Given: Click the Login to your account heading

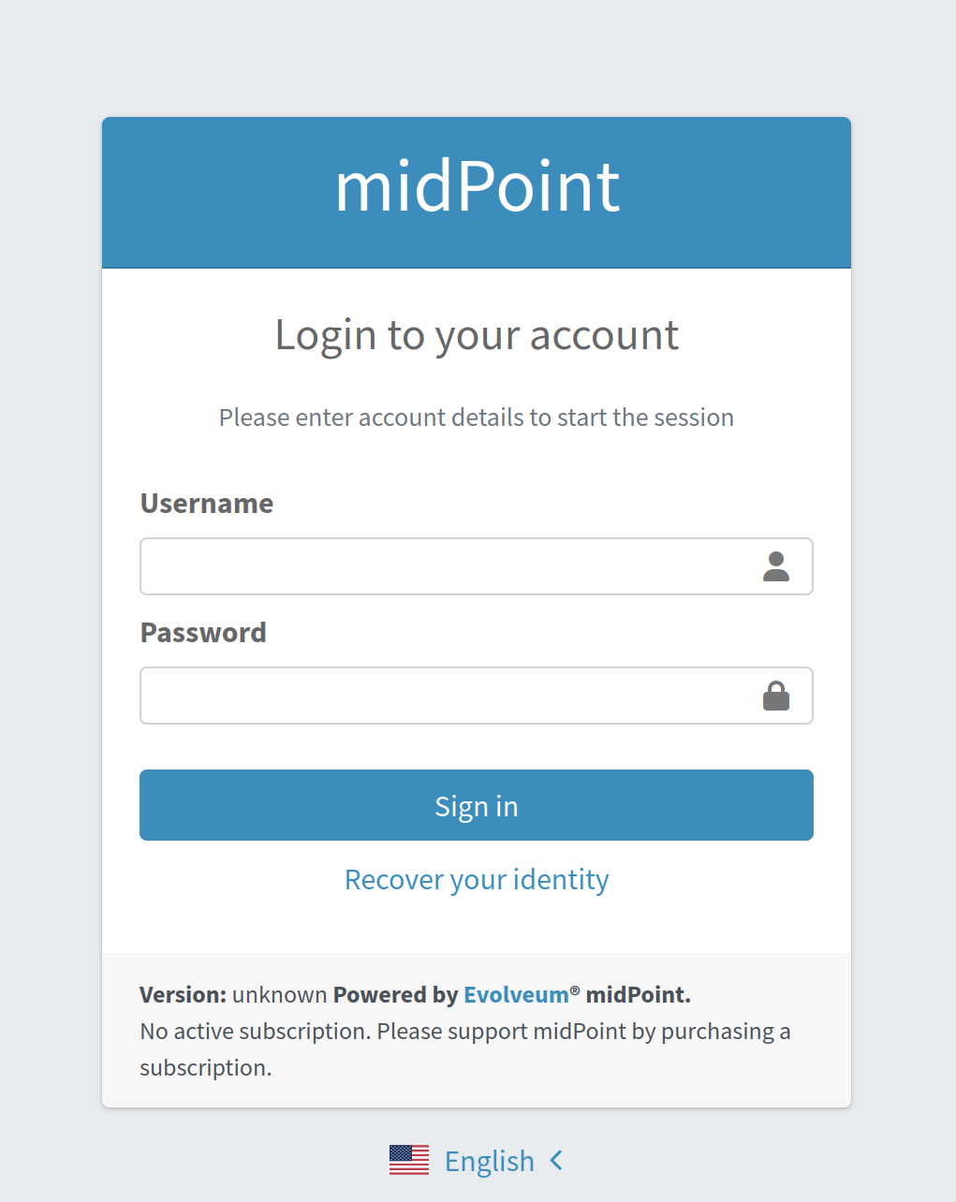Looking at the screenshot, I should (x=477, y=334).
